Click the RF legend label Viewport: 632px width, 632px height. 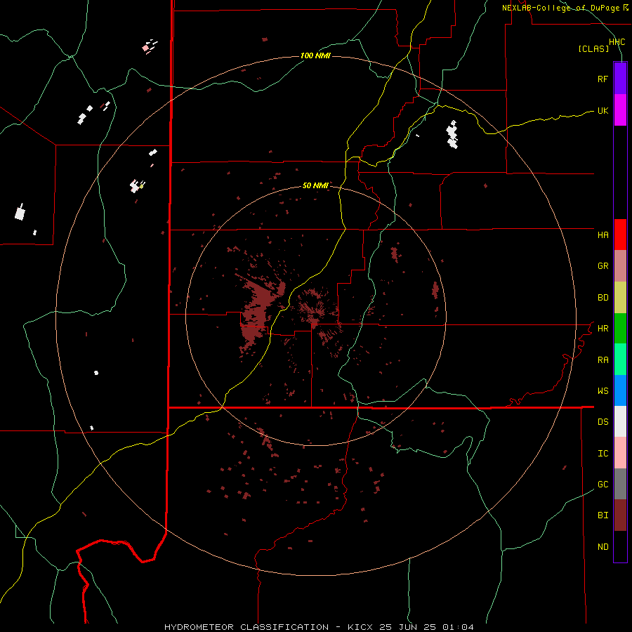pyautogui.click(x=603, y=79)
